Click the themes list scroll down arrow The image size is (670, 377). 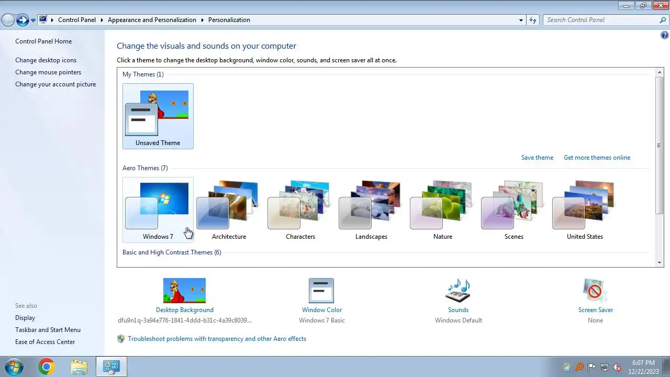pos(660,263)
